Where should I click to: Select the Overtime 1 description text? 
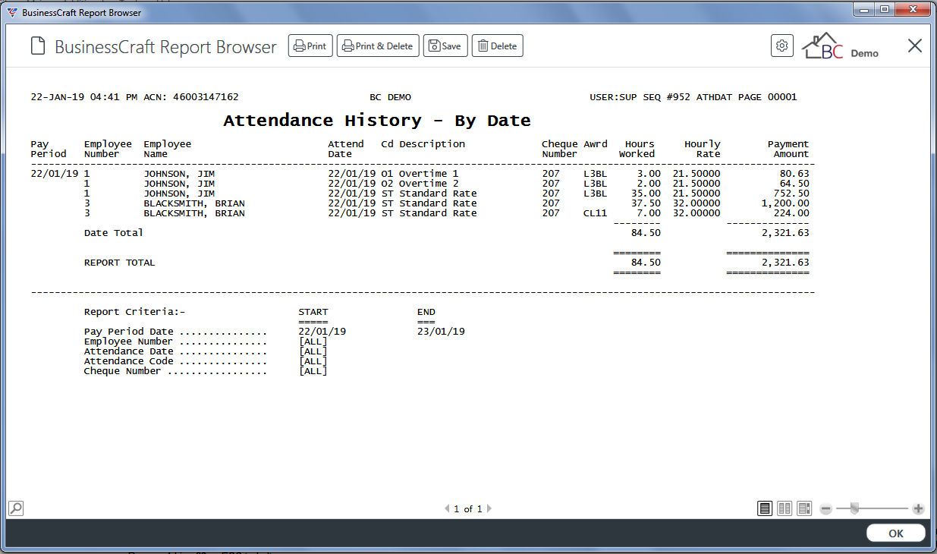point(429,174)
